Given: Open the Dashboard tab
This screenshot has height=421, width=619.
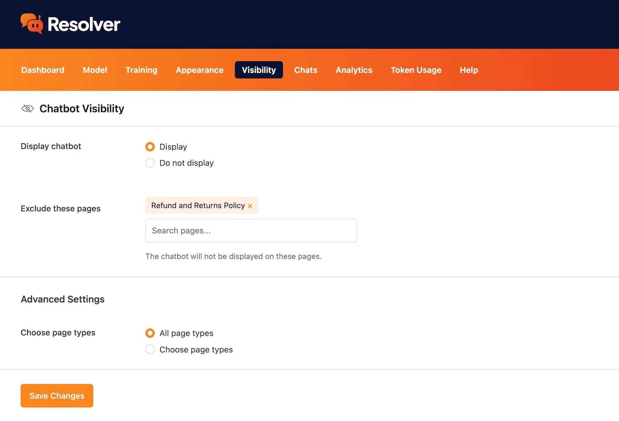Looking at the screenshot, I should click(43, 70).
